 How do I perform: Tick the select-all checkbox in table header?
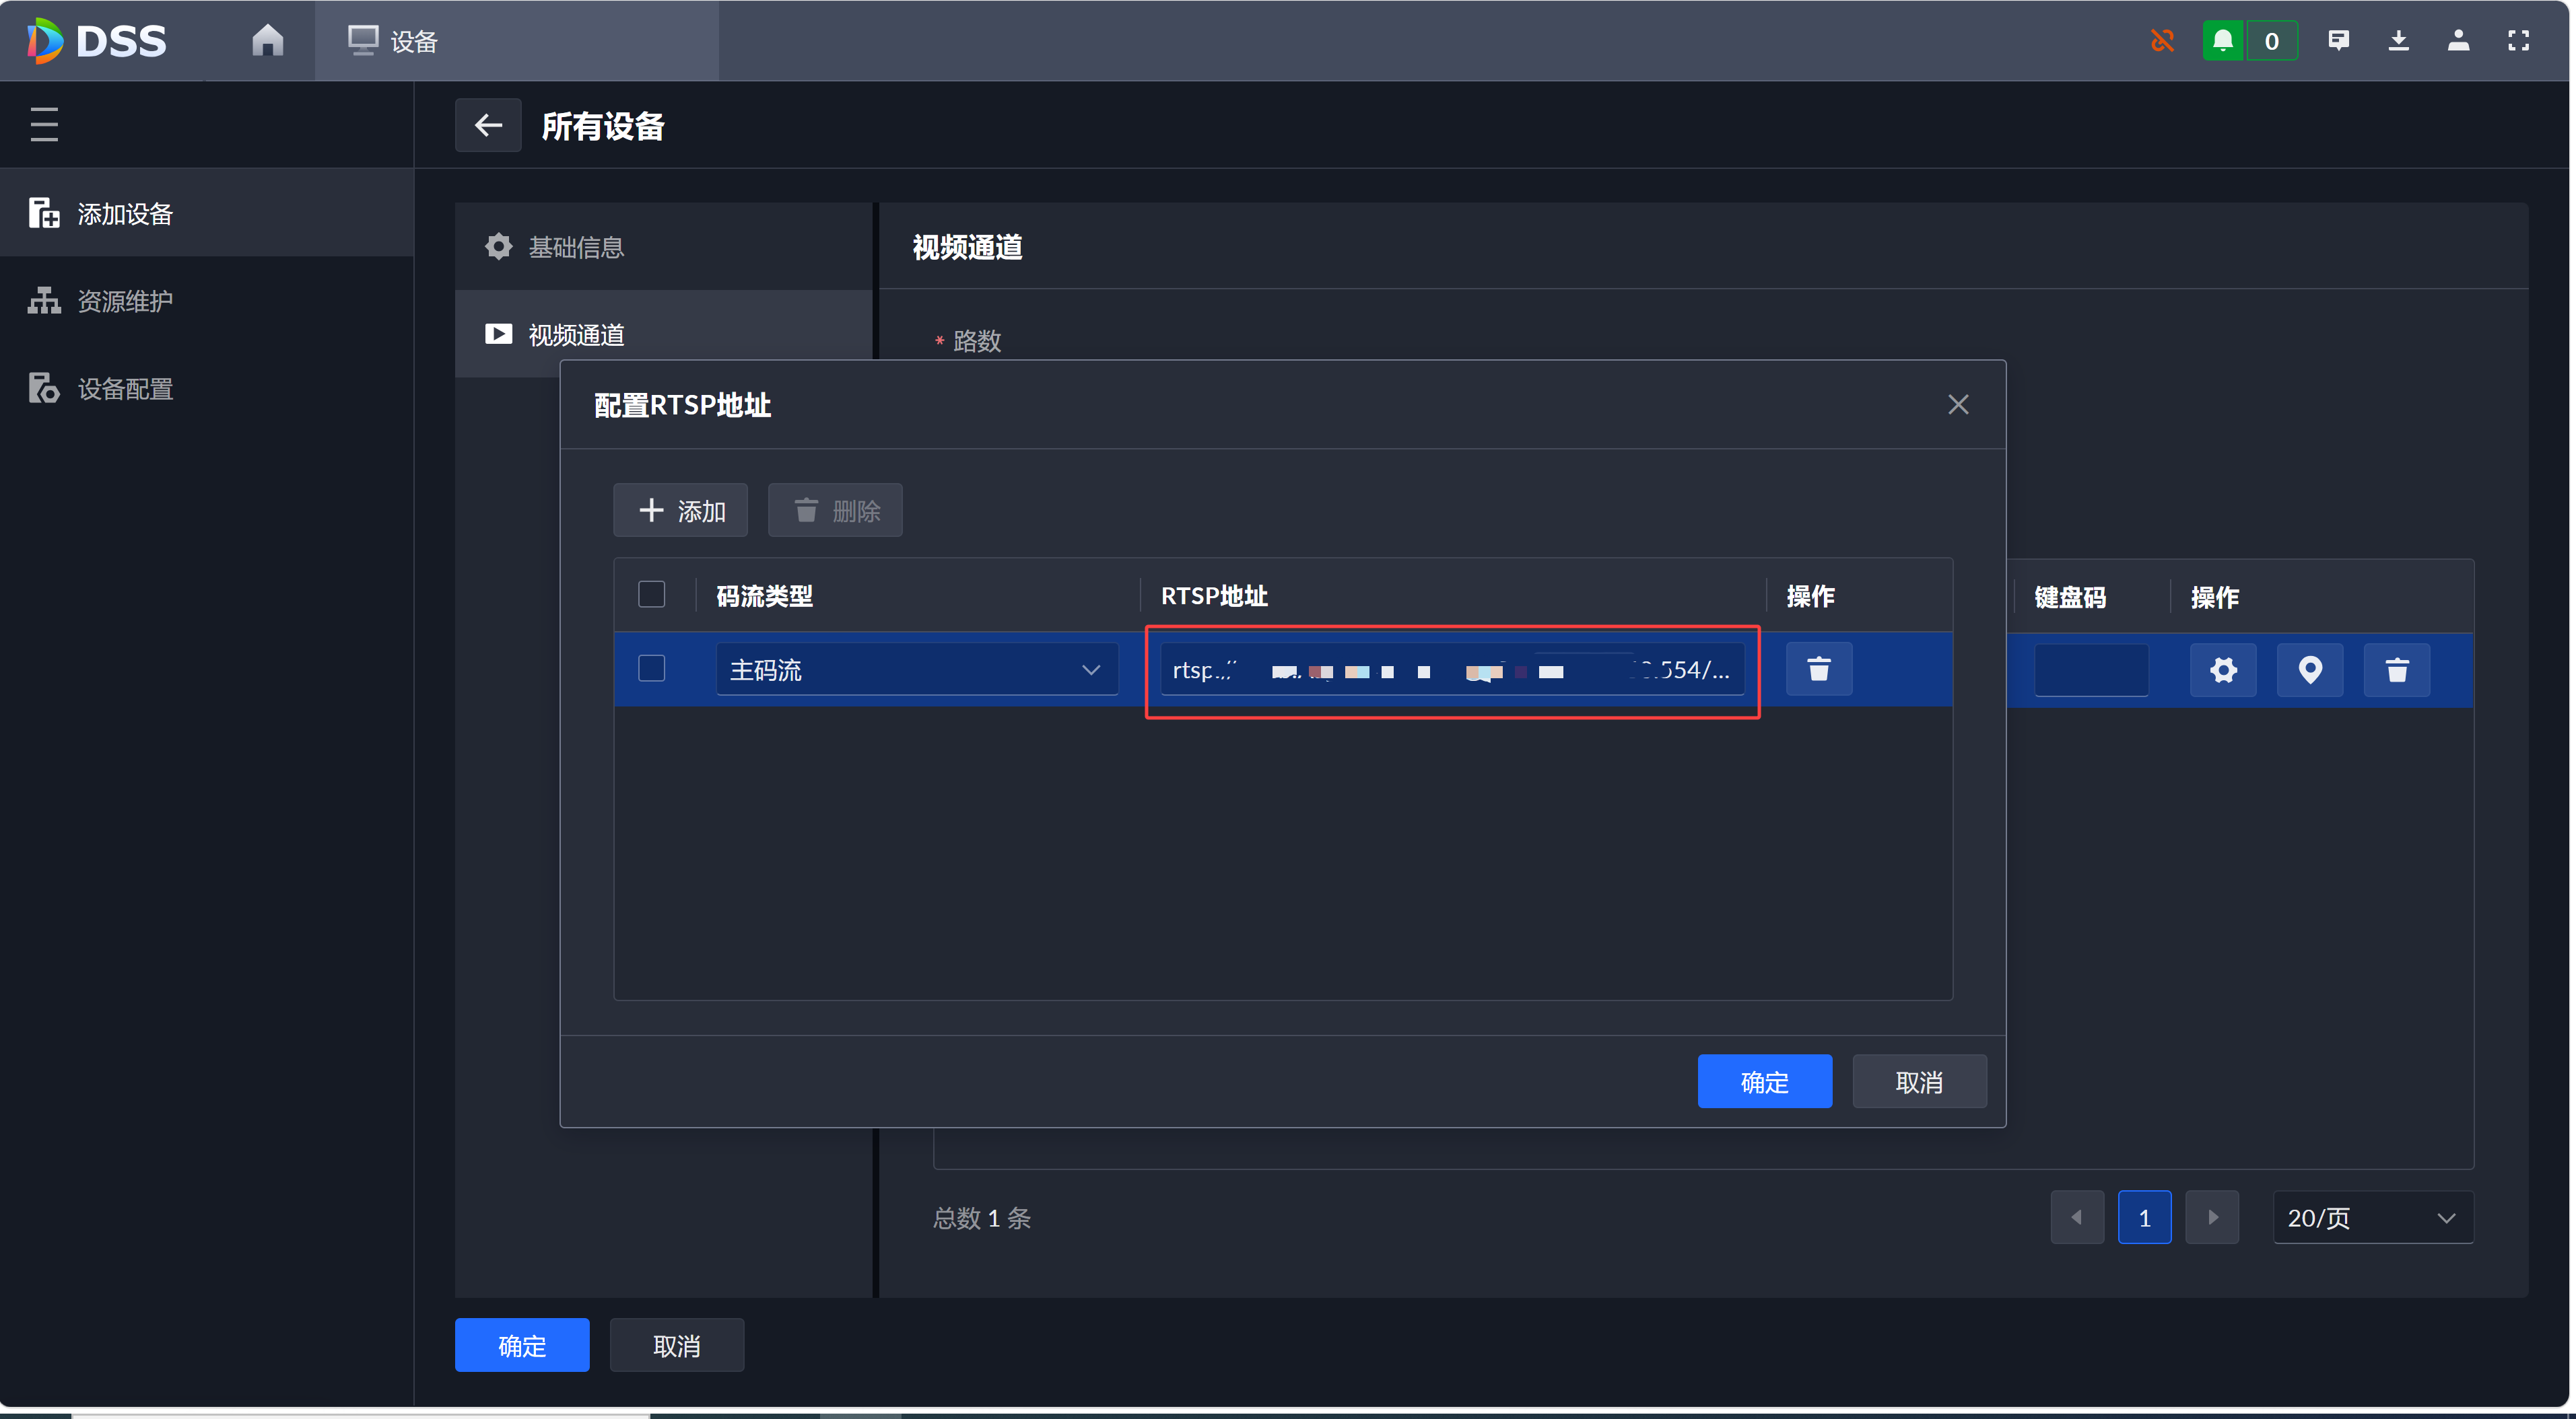pyautogui.click(x=651, y=595)
